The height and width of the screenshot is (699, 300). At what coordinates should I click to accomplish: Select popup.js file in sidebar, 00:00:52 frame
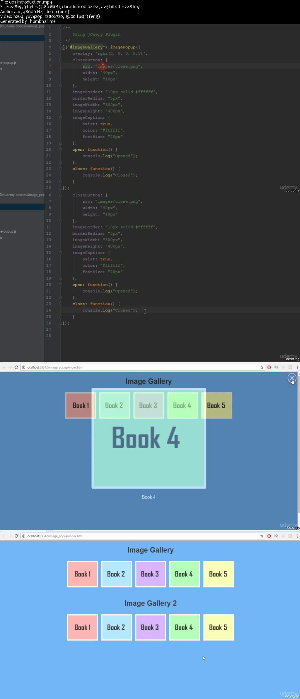coord(8,63)
